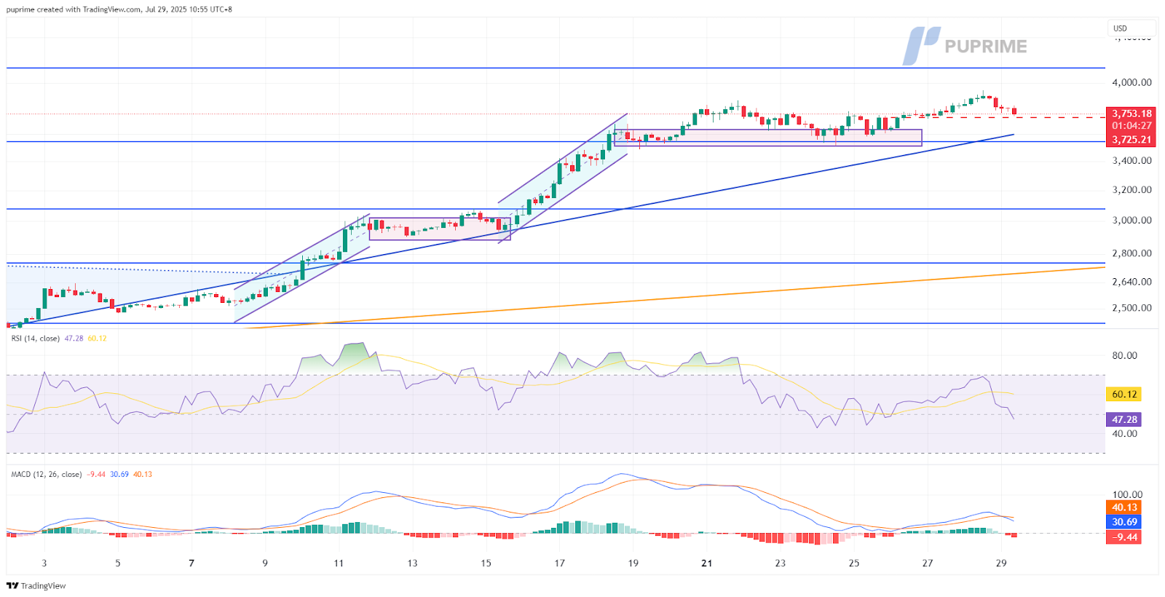Click date label 11 on time axis
The height and width of the screenshot is (597, 1165).
pyautogui.click(x=339, y=563)
